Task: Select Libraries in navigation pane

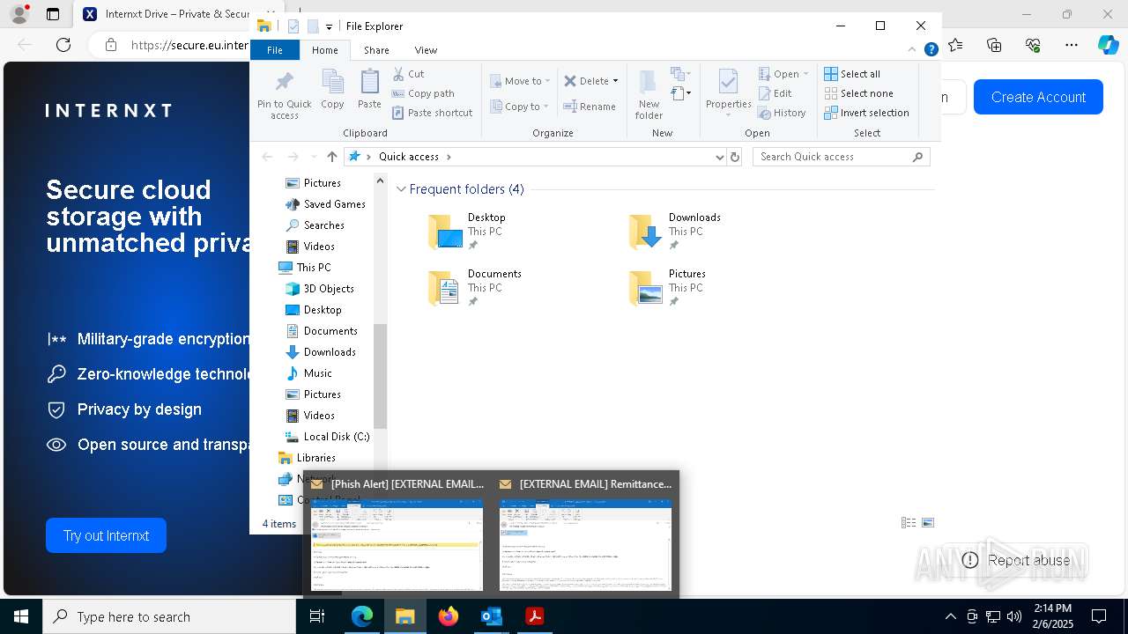Action: 307,458
